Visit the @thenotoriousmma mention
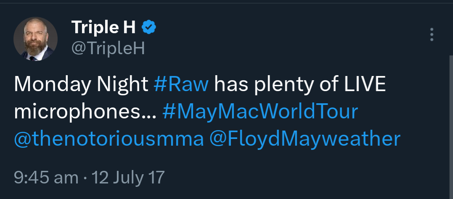 coord(109,139)
